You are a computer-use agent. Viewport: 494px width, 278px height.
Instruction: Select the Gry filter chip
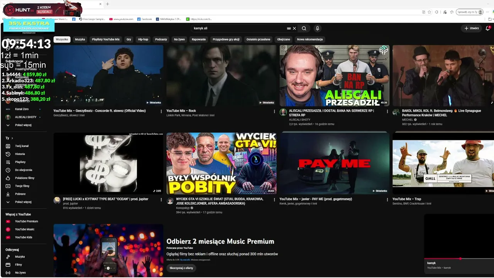pos(129,39)
